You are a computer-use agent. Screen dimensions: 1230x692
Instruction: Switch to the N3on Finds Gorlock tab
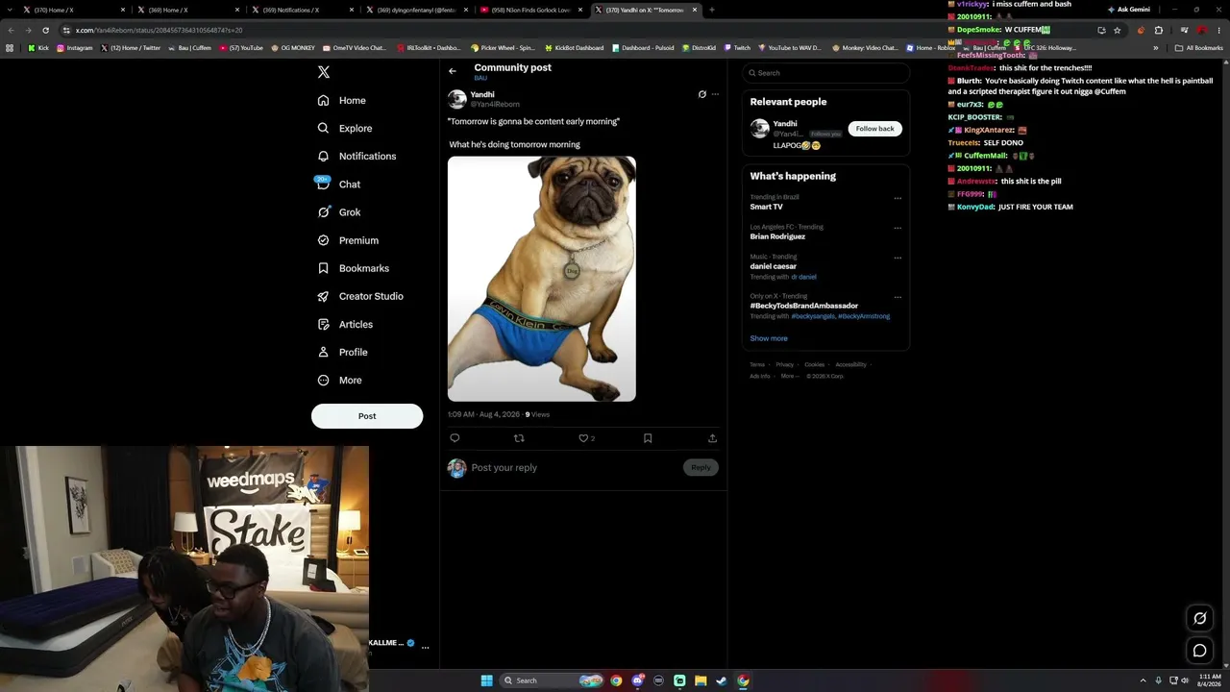[529, 10]
